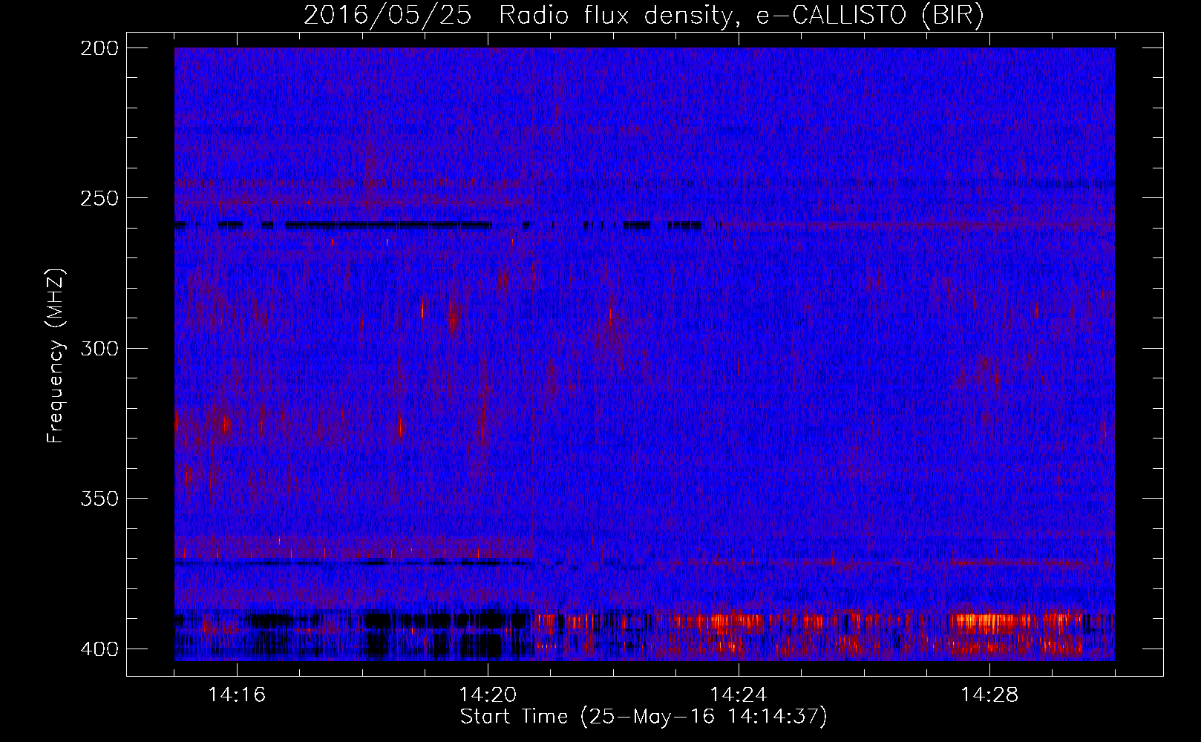Viewport: 1201px width, 742px height.
Task: Click the 'Start Time (25-May-16 14:14:37)' axis label
Action: coord(644,717)
